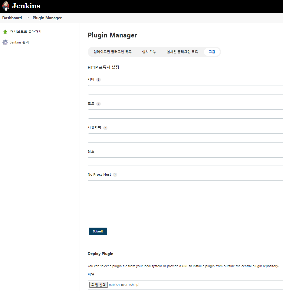
Task: Click the breadcrumb arrow after Dashboard
Action: [28, 18]
